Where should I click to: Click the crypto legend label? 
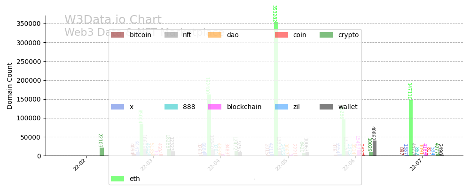(348, 35)
